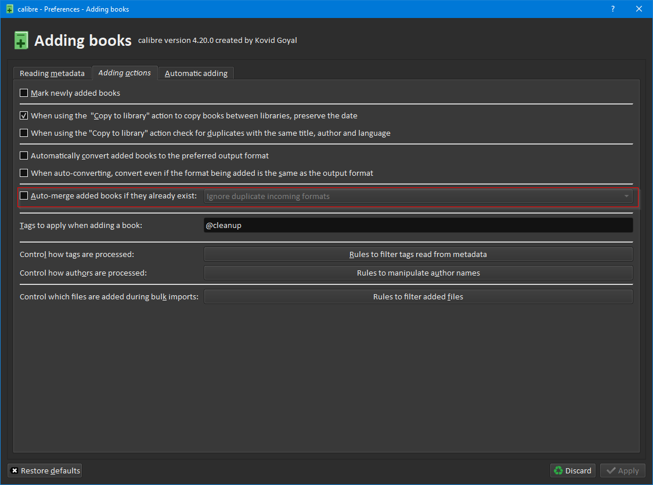Enable Mark newly added books
This screenshot has width=653, height=485.
tap(24, 93)
